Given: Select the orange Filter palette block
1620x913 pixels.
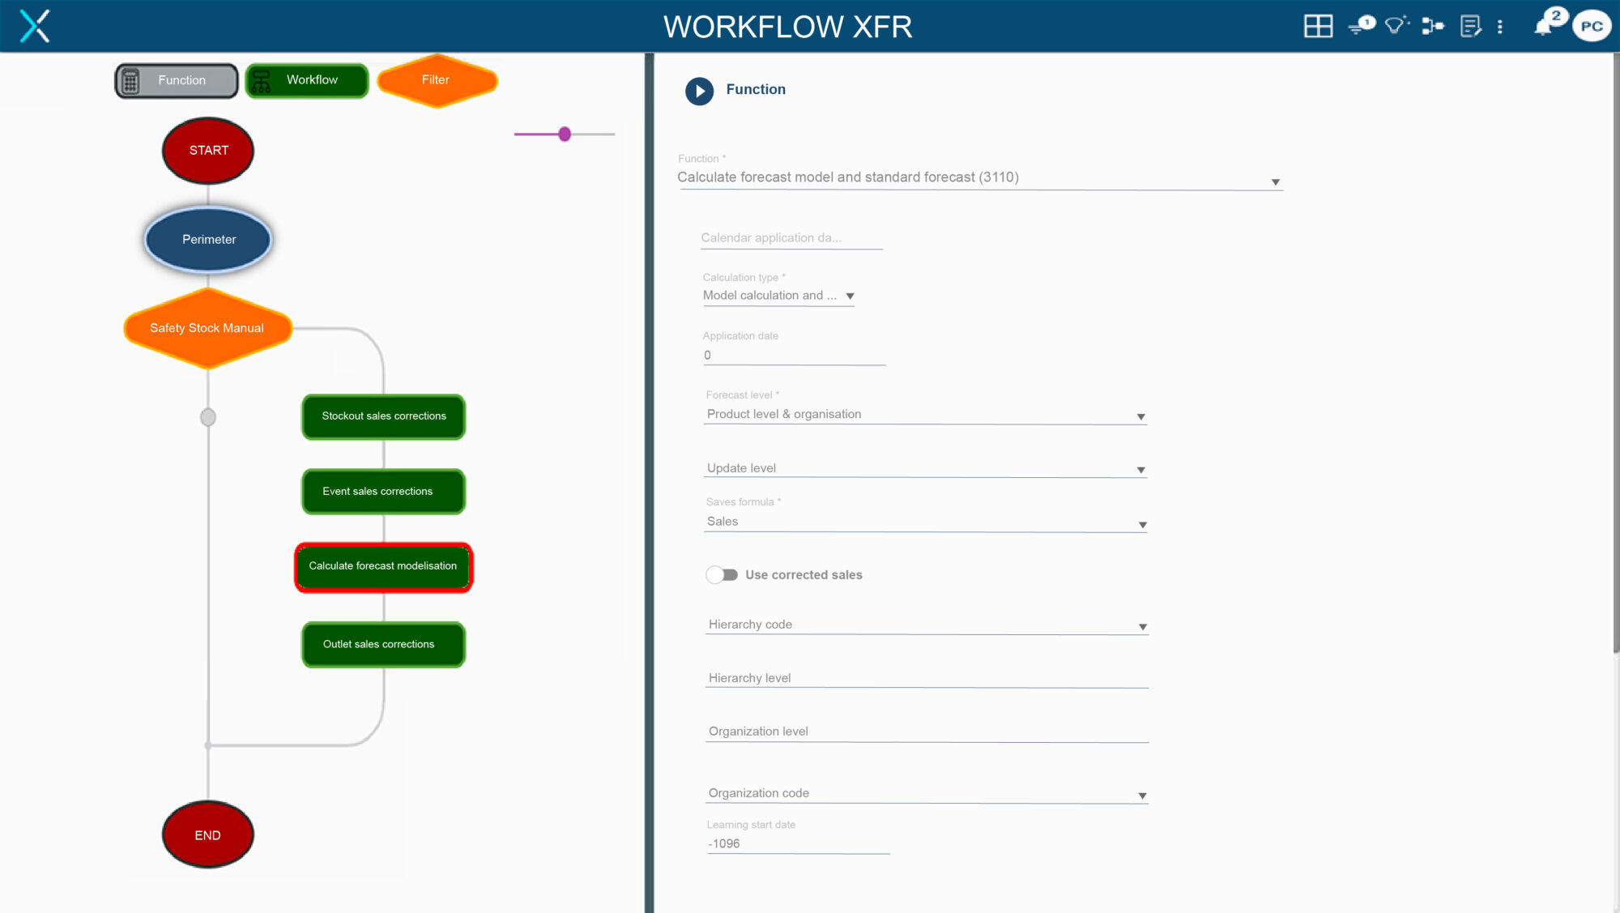Looking at the screenshot, I should point(437,80).
